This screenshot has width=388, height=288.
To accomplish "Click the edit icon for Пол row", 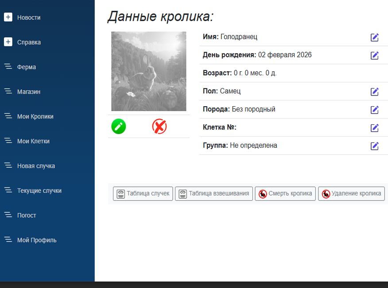I will 374,92.
